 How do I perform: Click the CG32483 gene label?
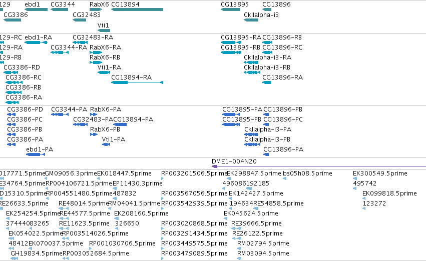(x=87, y=14)
